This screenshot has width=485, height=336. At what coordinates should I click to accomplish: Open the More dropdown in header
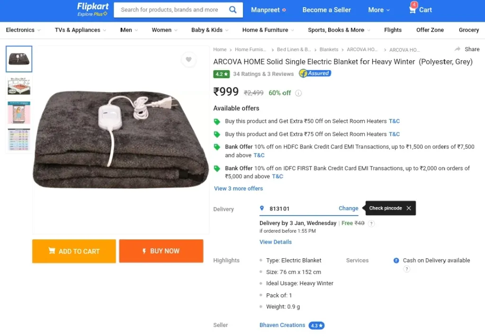pos(379,10)
